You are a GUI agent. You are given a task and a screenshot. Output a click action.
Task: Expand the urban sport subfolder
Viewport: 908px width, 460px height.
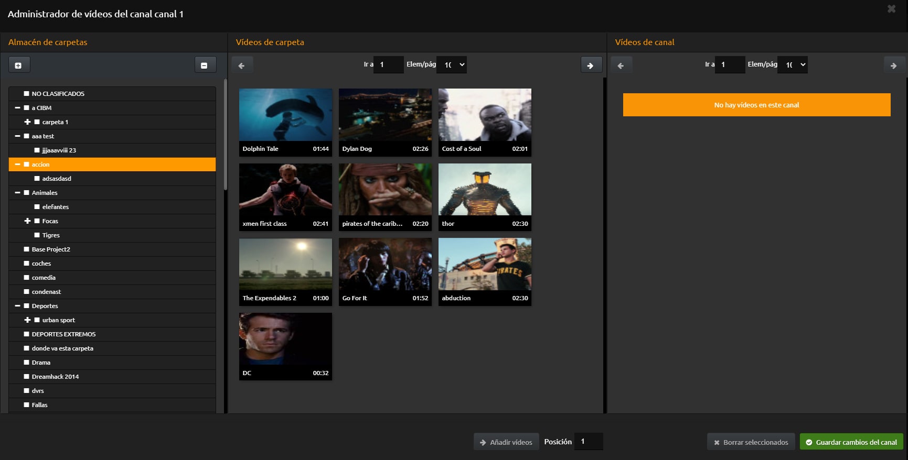point(27,320)
